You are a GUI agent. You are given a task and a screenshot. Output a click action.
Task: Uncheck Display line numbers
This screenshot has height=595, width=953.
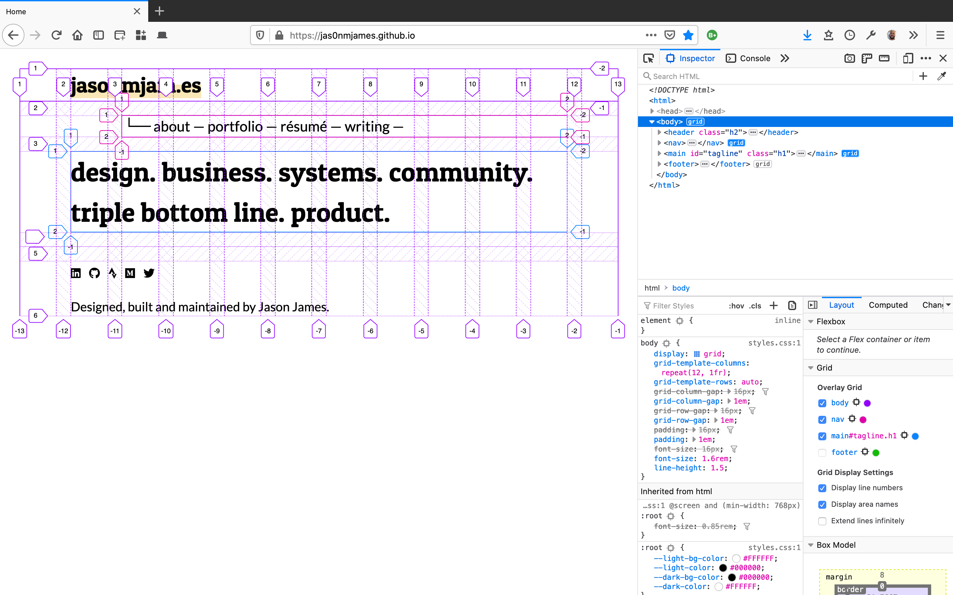coord(822,488)
